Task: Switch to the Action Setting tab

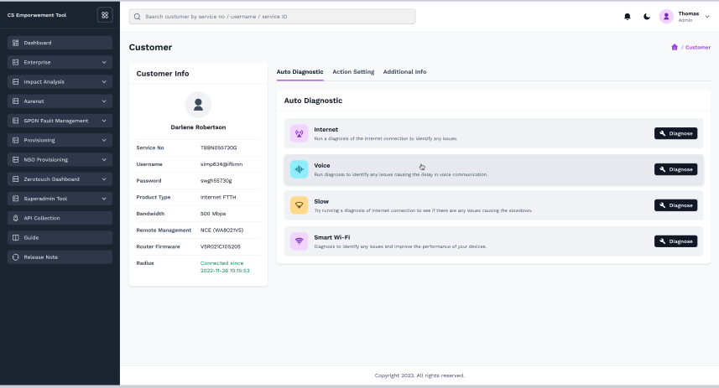Action: [x=353, y=72]
